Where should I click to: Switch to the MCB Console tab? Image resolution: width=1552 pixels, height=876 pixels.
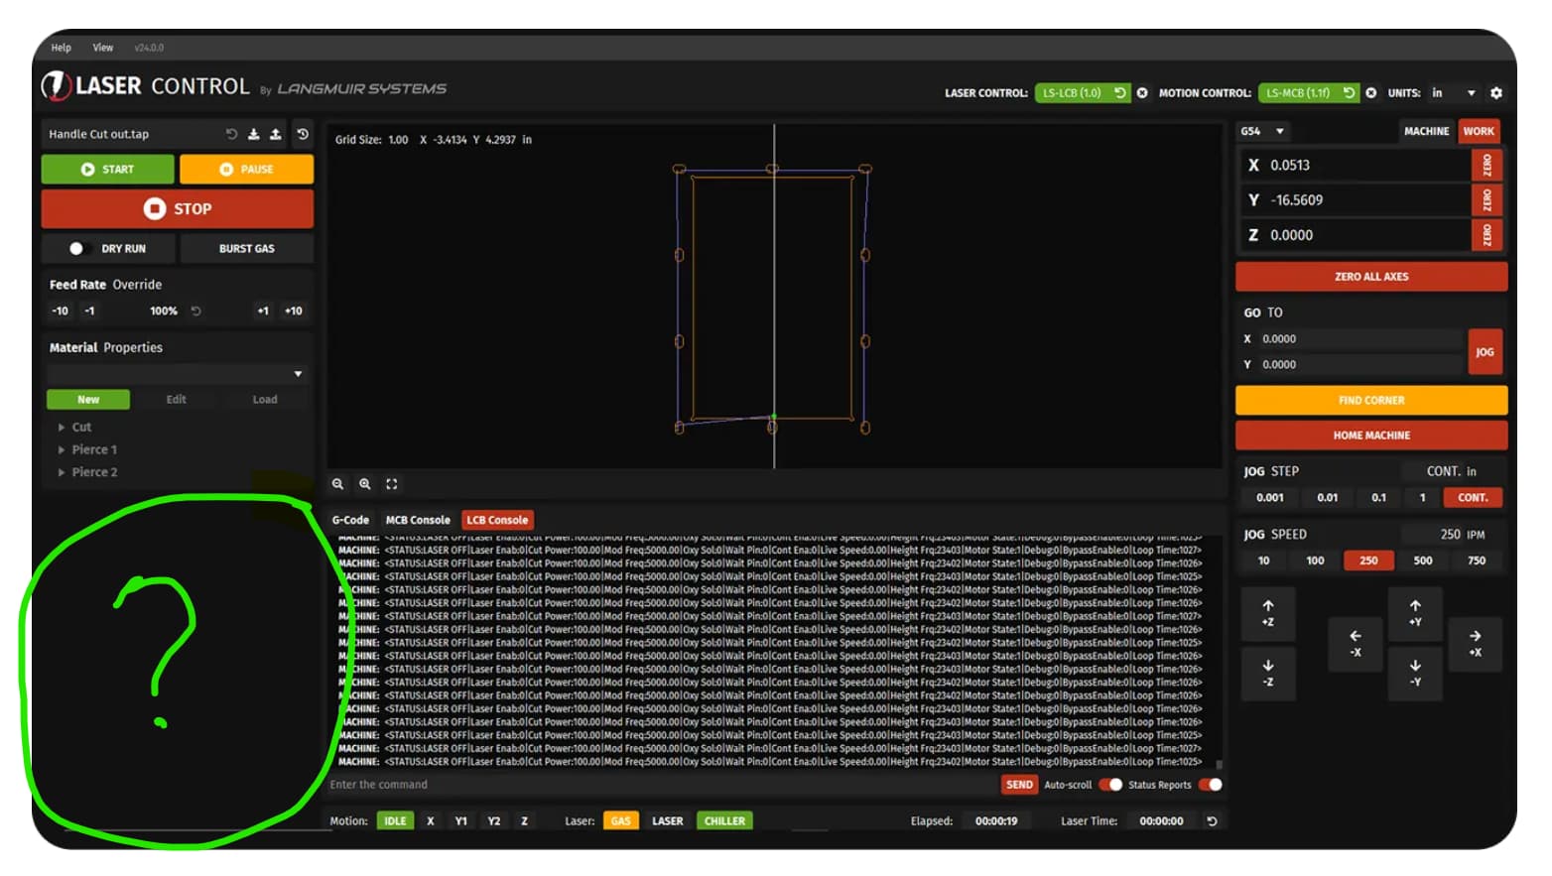(x=417, y=520)
